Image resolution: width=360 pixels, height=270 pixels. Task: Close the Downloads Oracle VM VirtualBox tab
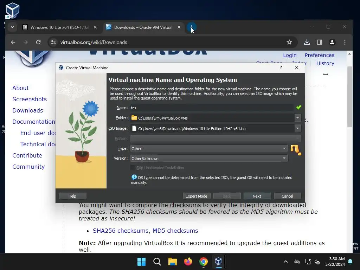coord(179,27)
